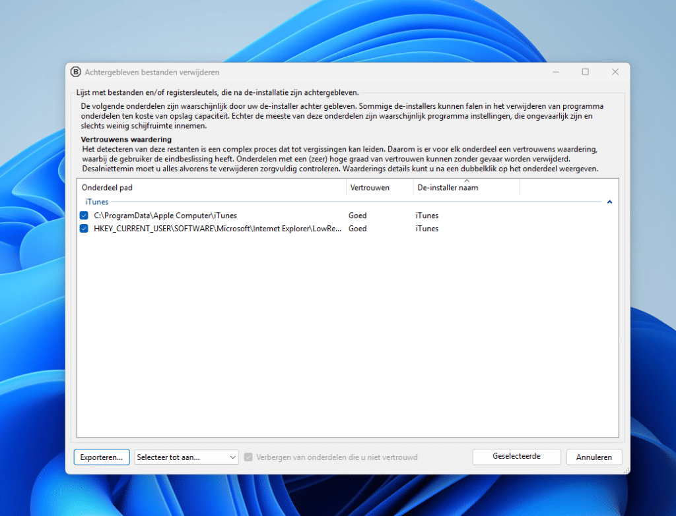Minimize the 'Achtergebleven bestanden verwijderen' window
This screenshot has width=676, height=516.
click(x=556, y=72)
